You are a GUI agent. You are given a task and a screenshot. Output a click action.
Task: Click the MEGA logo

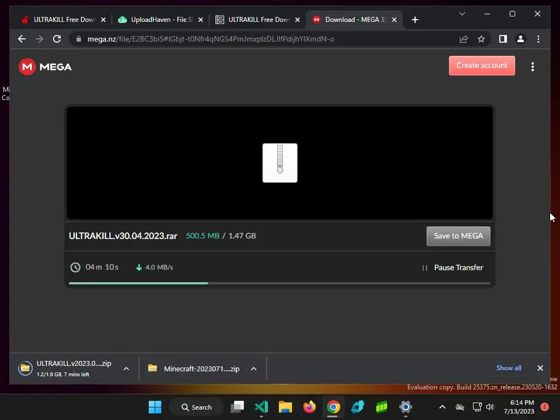click(x=45, y=67)
